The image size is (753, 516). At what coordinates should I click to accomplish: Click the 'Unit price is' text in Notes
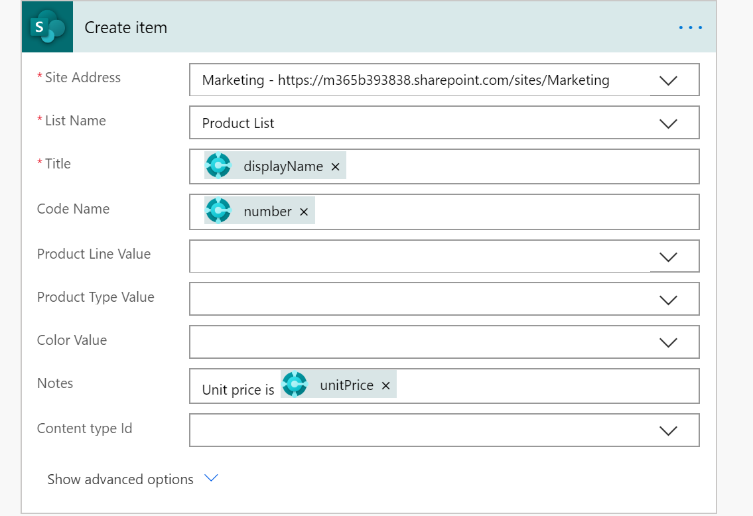(x=238, y=390)
